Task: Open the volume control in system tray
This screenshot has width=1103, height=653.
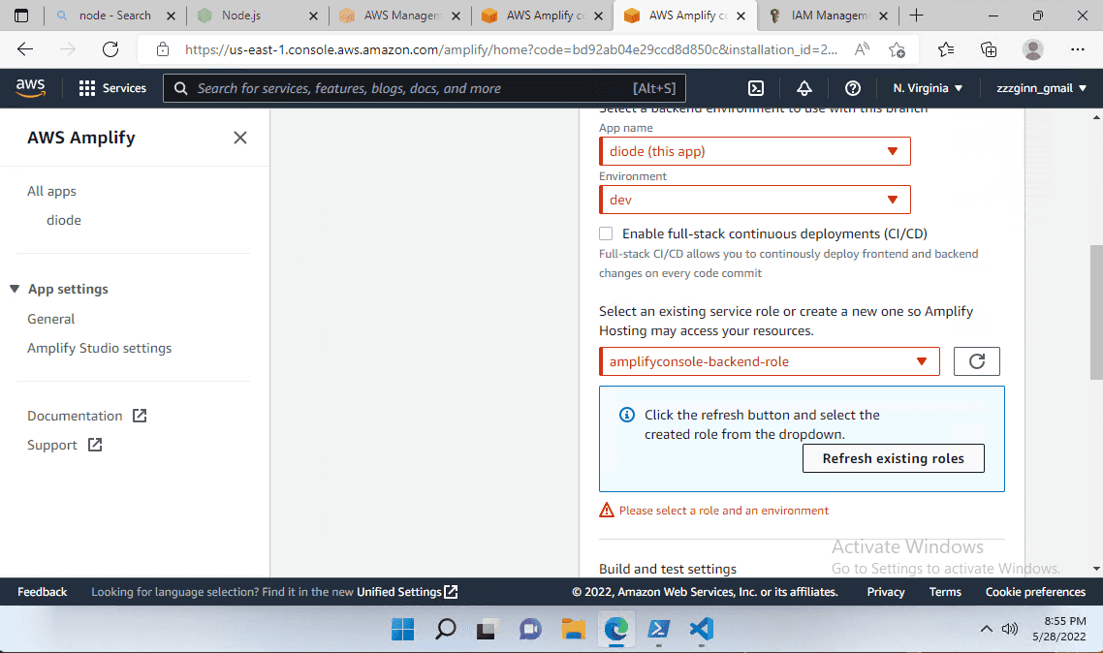Action: [1009, 629]
